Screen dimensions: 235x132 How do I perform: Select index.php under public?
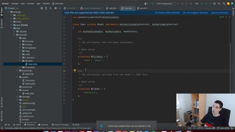click(30, 84)
